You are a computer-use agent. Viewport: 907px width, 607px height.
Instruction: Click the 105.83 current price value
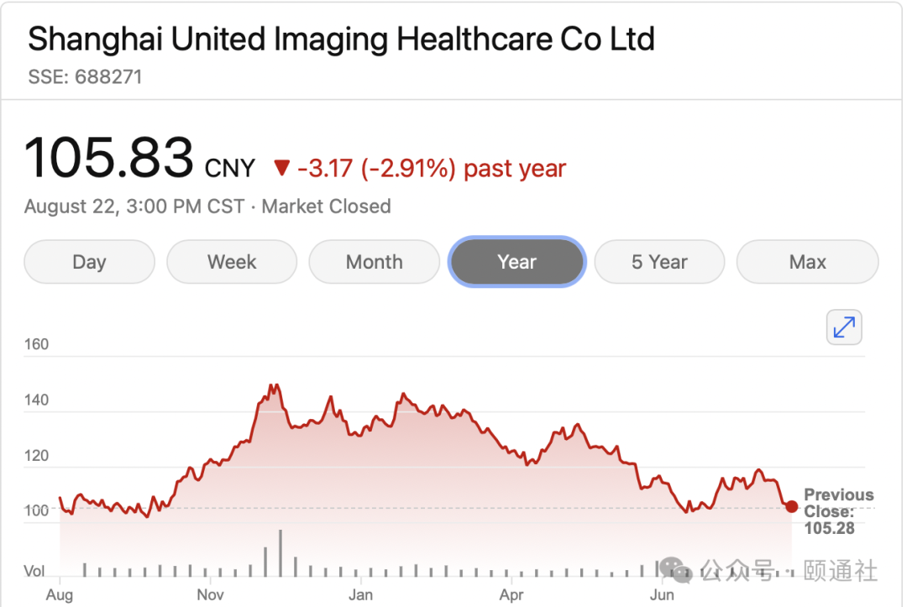pyautogui.click(x=109, y=158)
